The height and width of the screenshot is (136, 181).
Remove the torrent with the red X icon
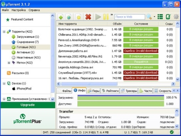coord(88,17)
